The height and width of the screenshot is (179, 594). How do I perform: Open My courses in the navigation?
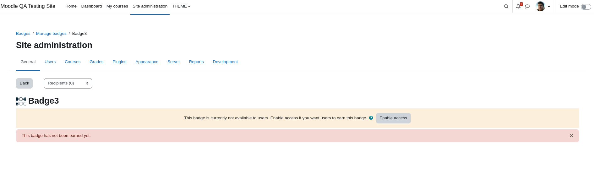tap(117, 6)
